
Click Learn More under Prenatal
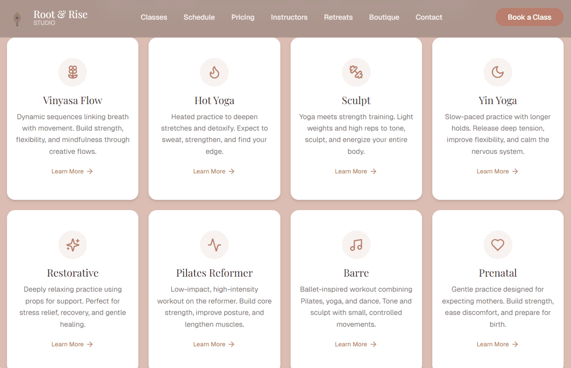coord(497,344)
